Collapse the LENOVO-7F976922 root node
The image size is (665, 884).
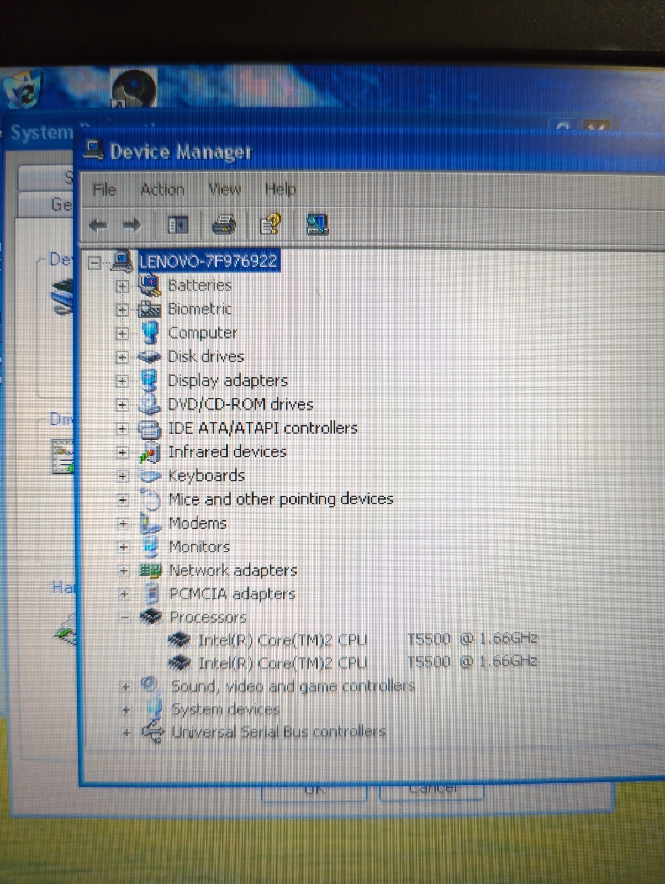(95, 262)
